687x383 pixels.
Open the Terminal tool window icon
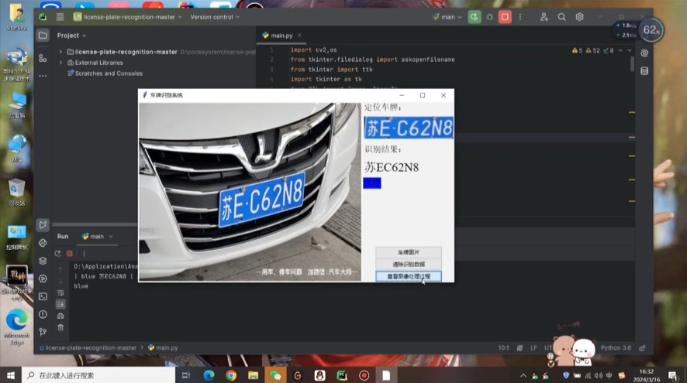43,296
